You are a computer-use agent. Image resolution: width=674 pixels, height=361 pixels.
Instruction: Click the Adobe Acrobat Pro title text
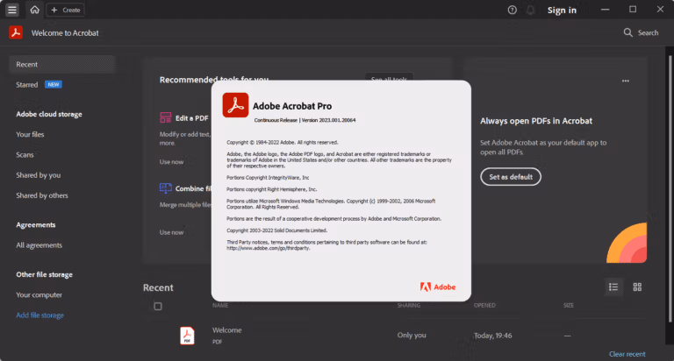[x=292, y=106]
